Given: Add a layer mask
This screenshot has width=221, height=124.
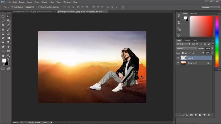Looking at the screenshot, I should [x=191, y=115].
